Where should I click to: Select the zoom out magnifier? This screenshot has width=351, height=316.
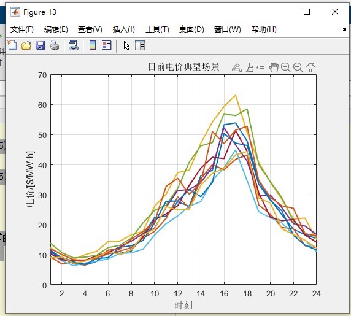[x=298, y=67]
